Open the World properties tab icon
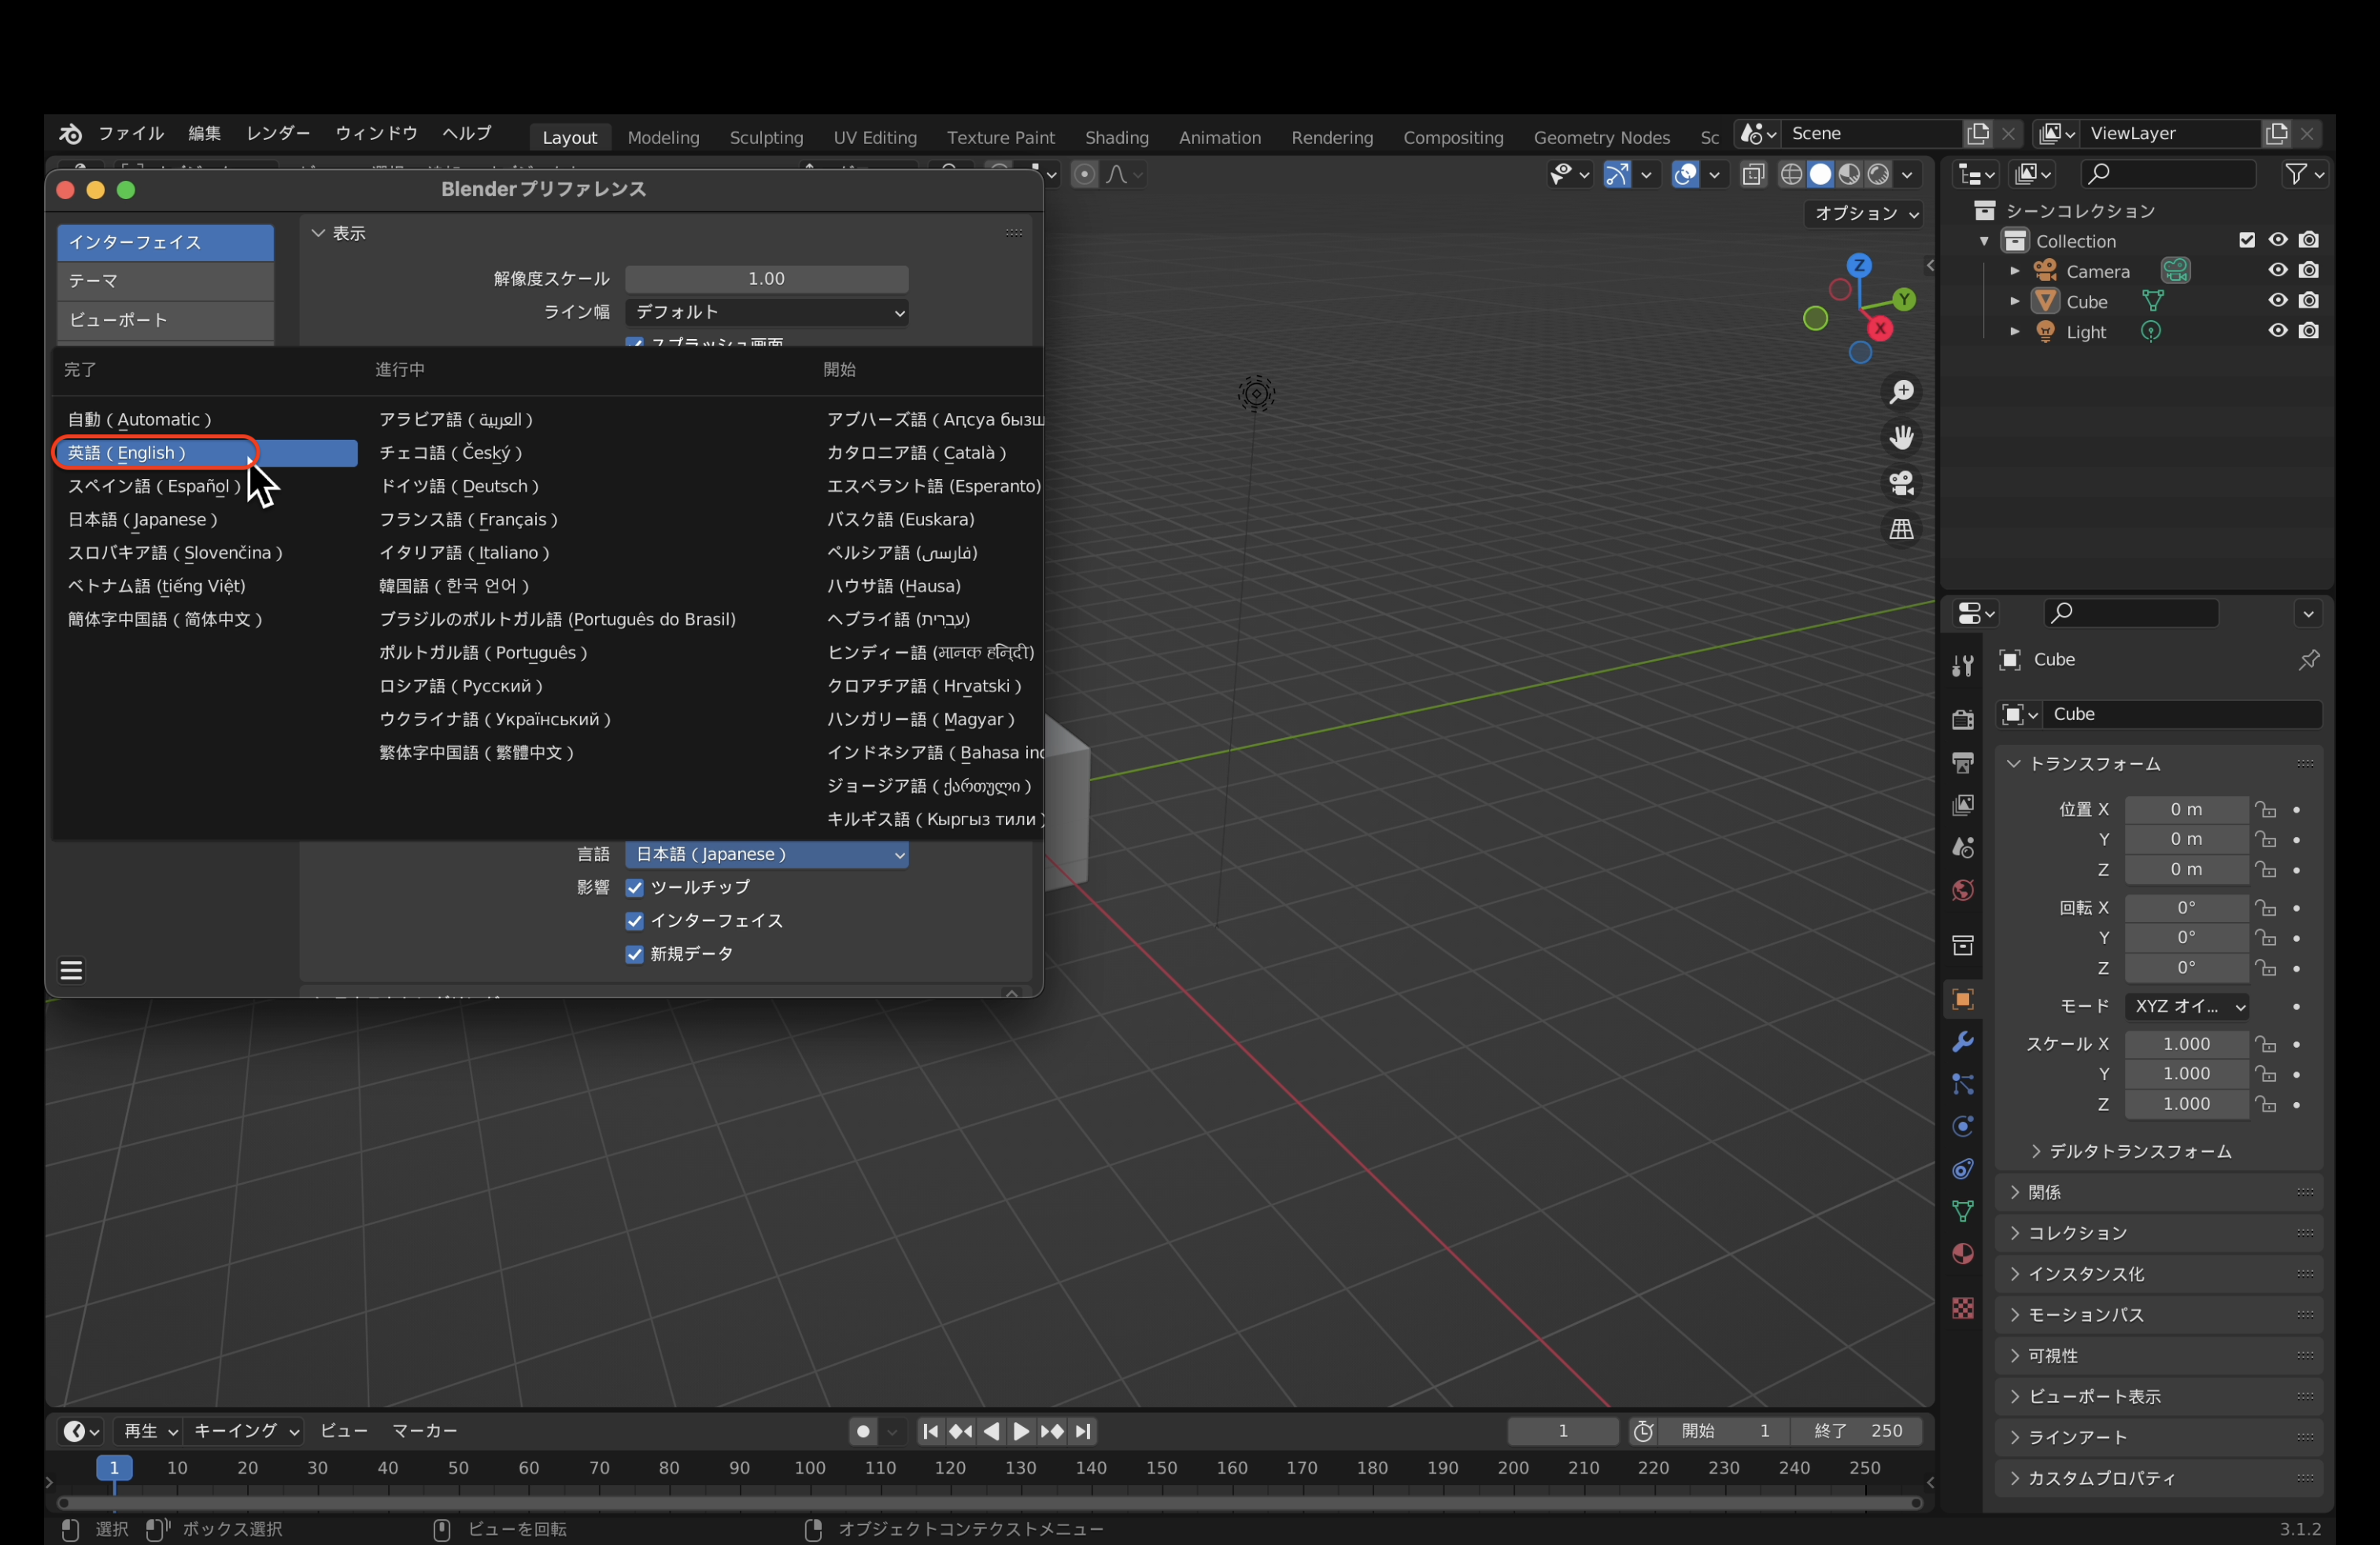The width and height of the screenshot is (2380, 1545). coord(1962,890)
